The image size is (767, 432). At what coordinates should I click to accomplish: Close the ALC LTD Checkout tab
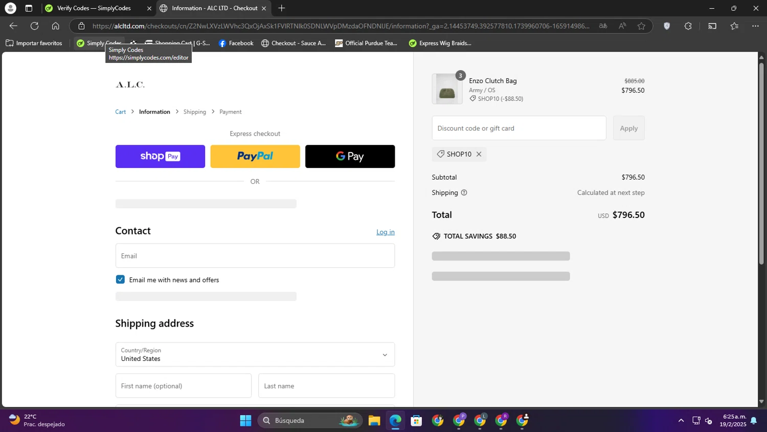click(x=264, y=8)
